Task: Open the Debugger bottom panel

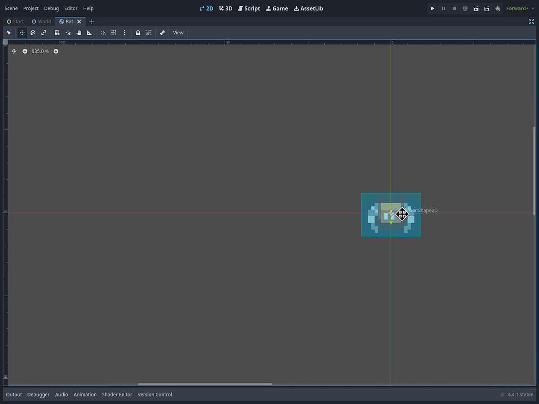Action: [x=38, y=395]
